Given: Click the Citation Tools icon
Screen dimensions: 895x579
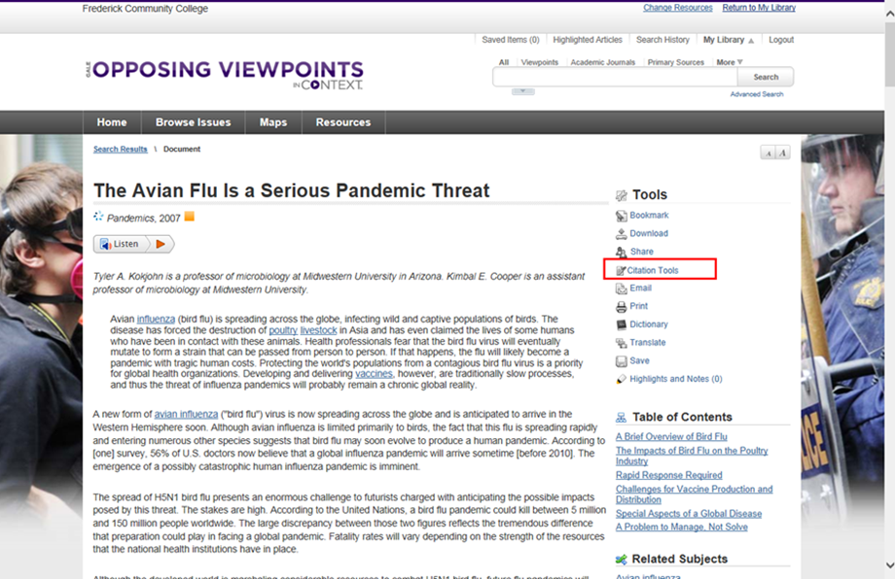Looking at the screenshot, I should pos(621,271).
